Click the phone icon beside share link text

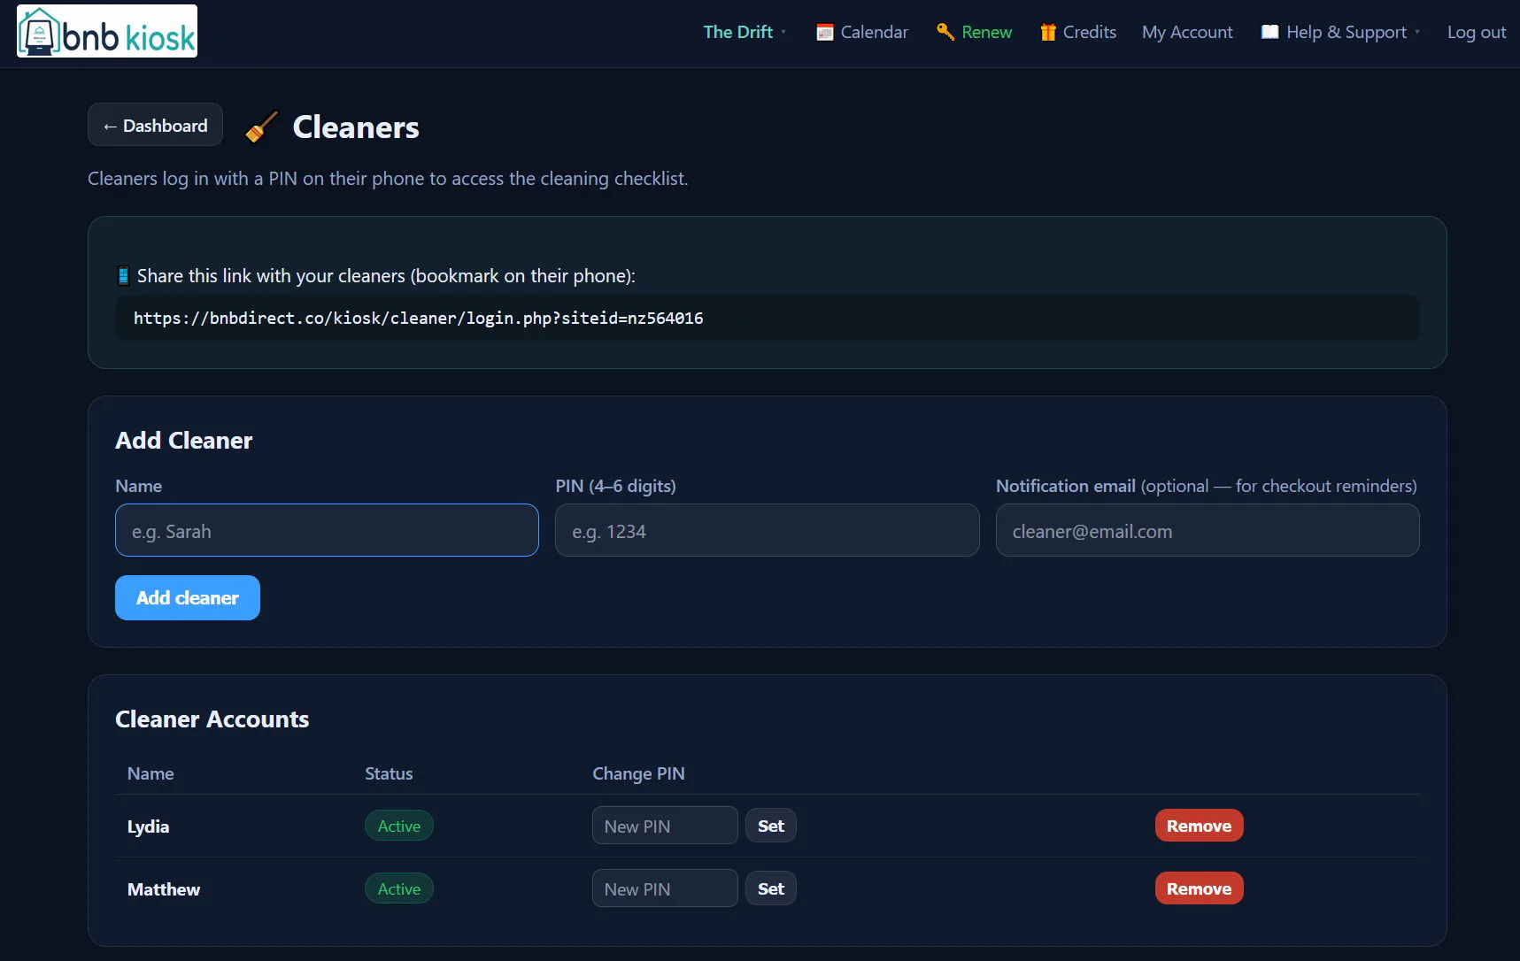124,276
